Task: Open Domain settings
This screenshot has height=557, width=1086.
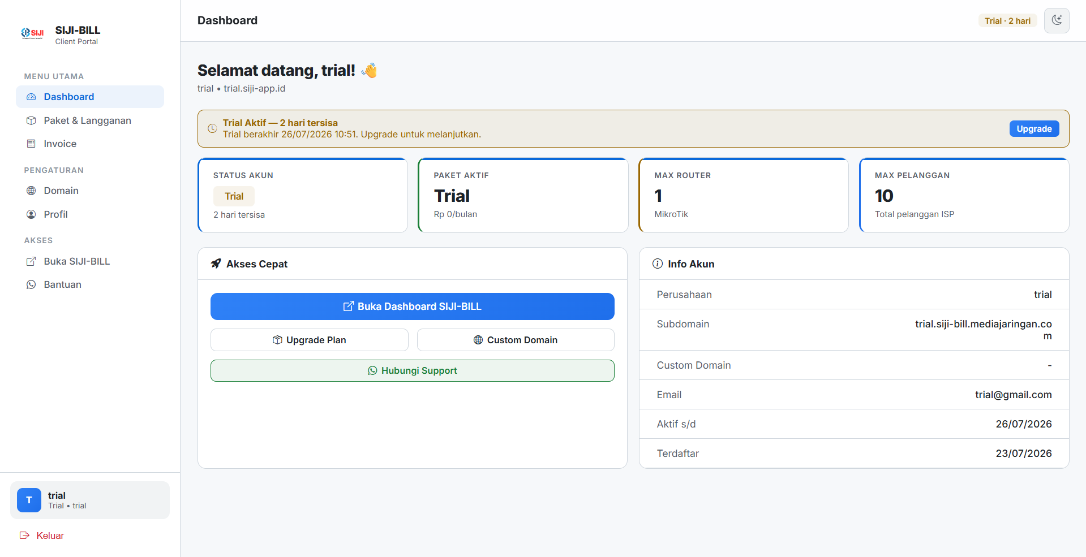Action: pyautogui.click(x=90, y=191)
